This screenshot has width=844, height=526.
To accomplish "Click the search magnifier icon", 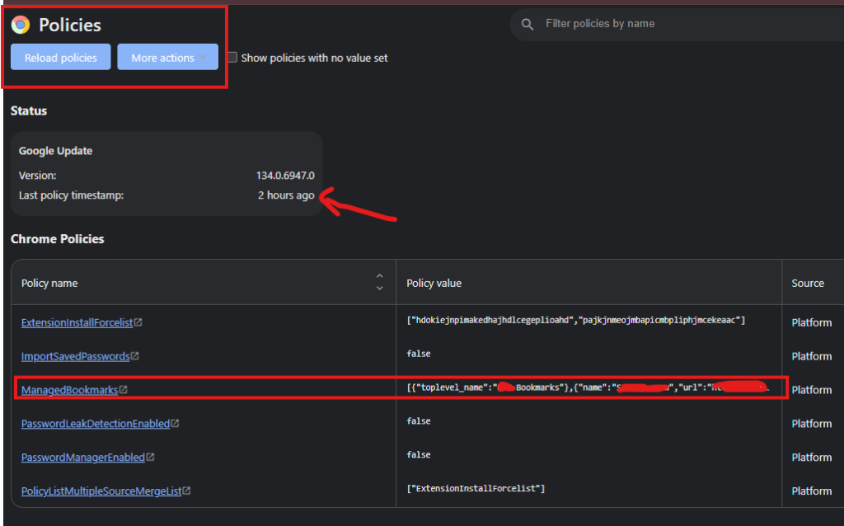I will [x=527, y=24].
